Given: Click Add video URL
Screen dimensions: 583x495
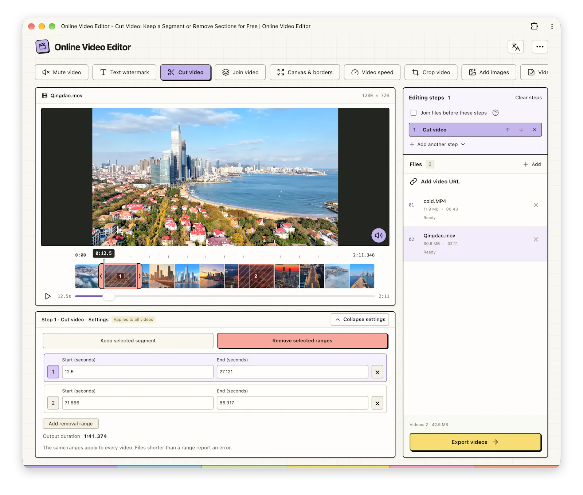Looking at the screenshot, I should 435,181.
